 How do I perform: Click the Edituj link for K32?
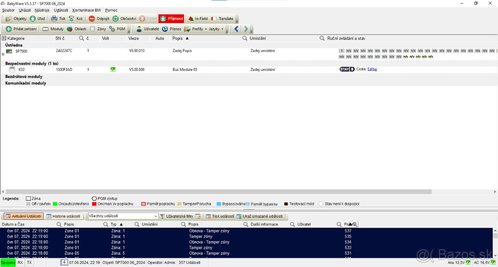[x=372, y=69]
